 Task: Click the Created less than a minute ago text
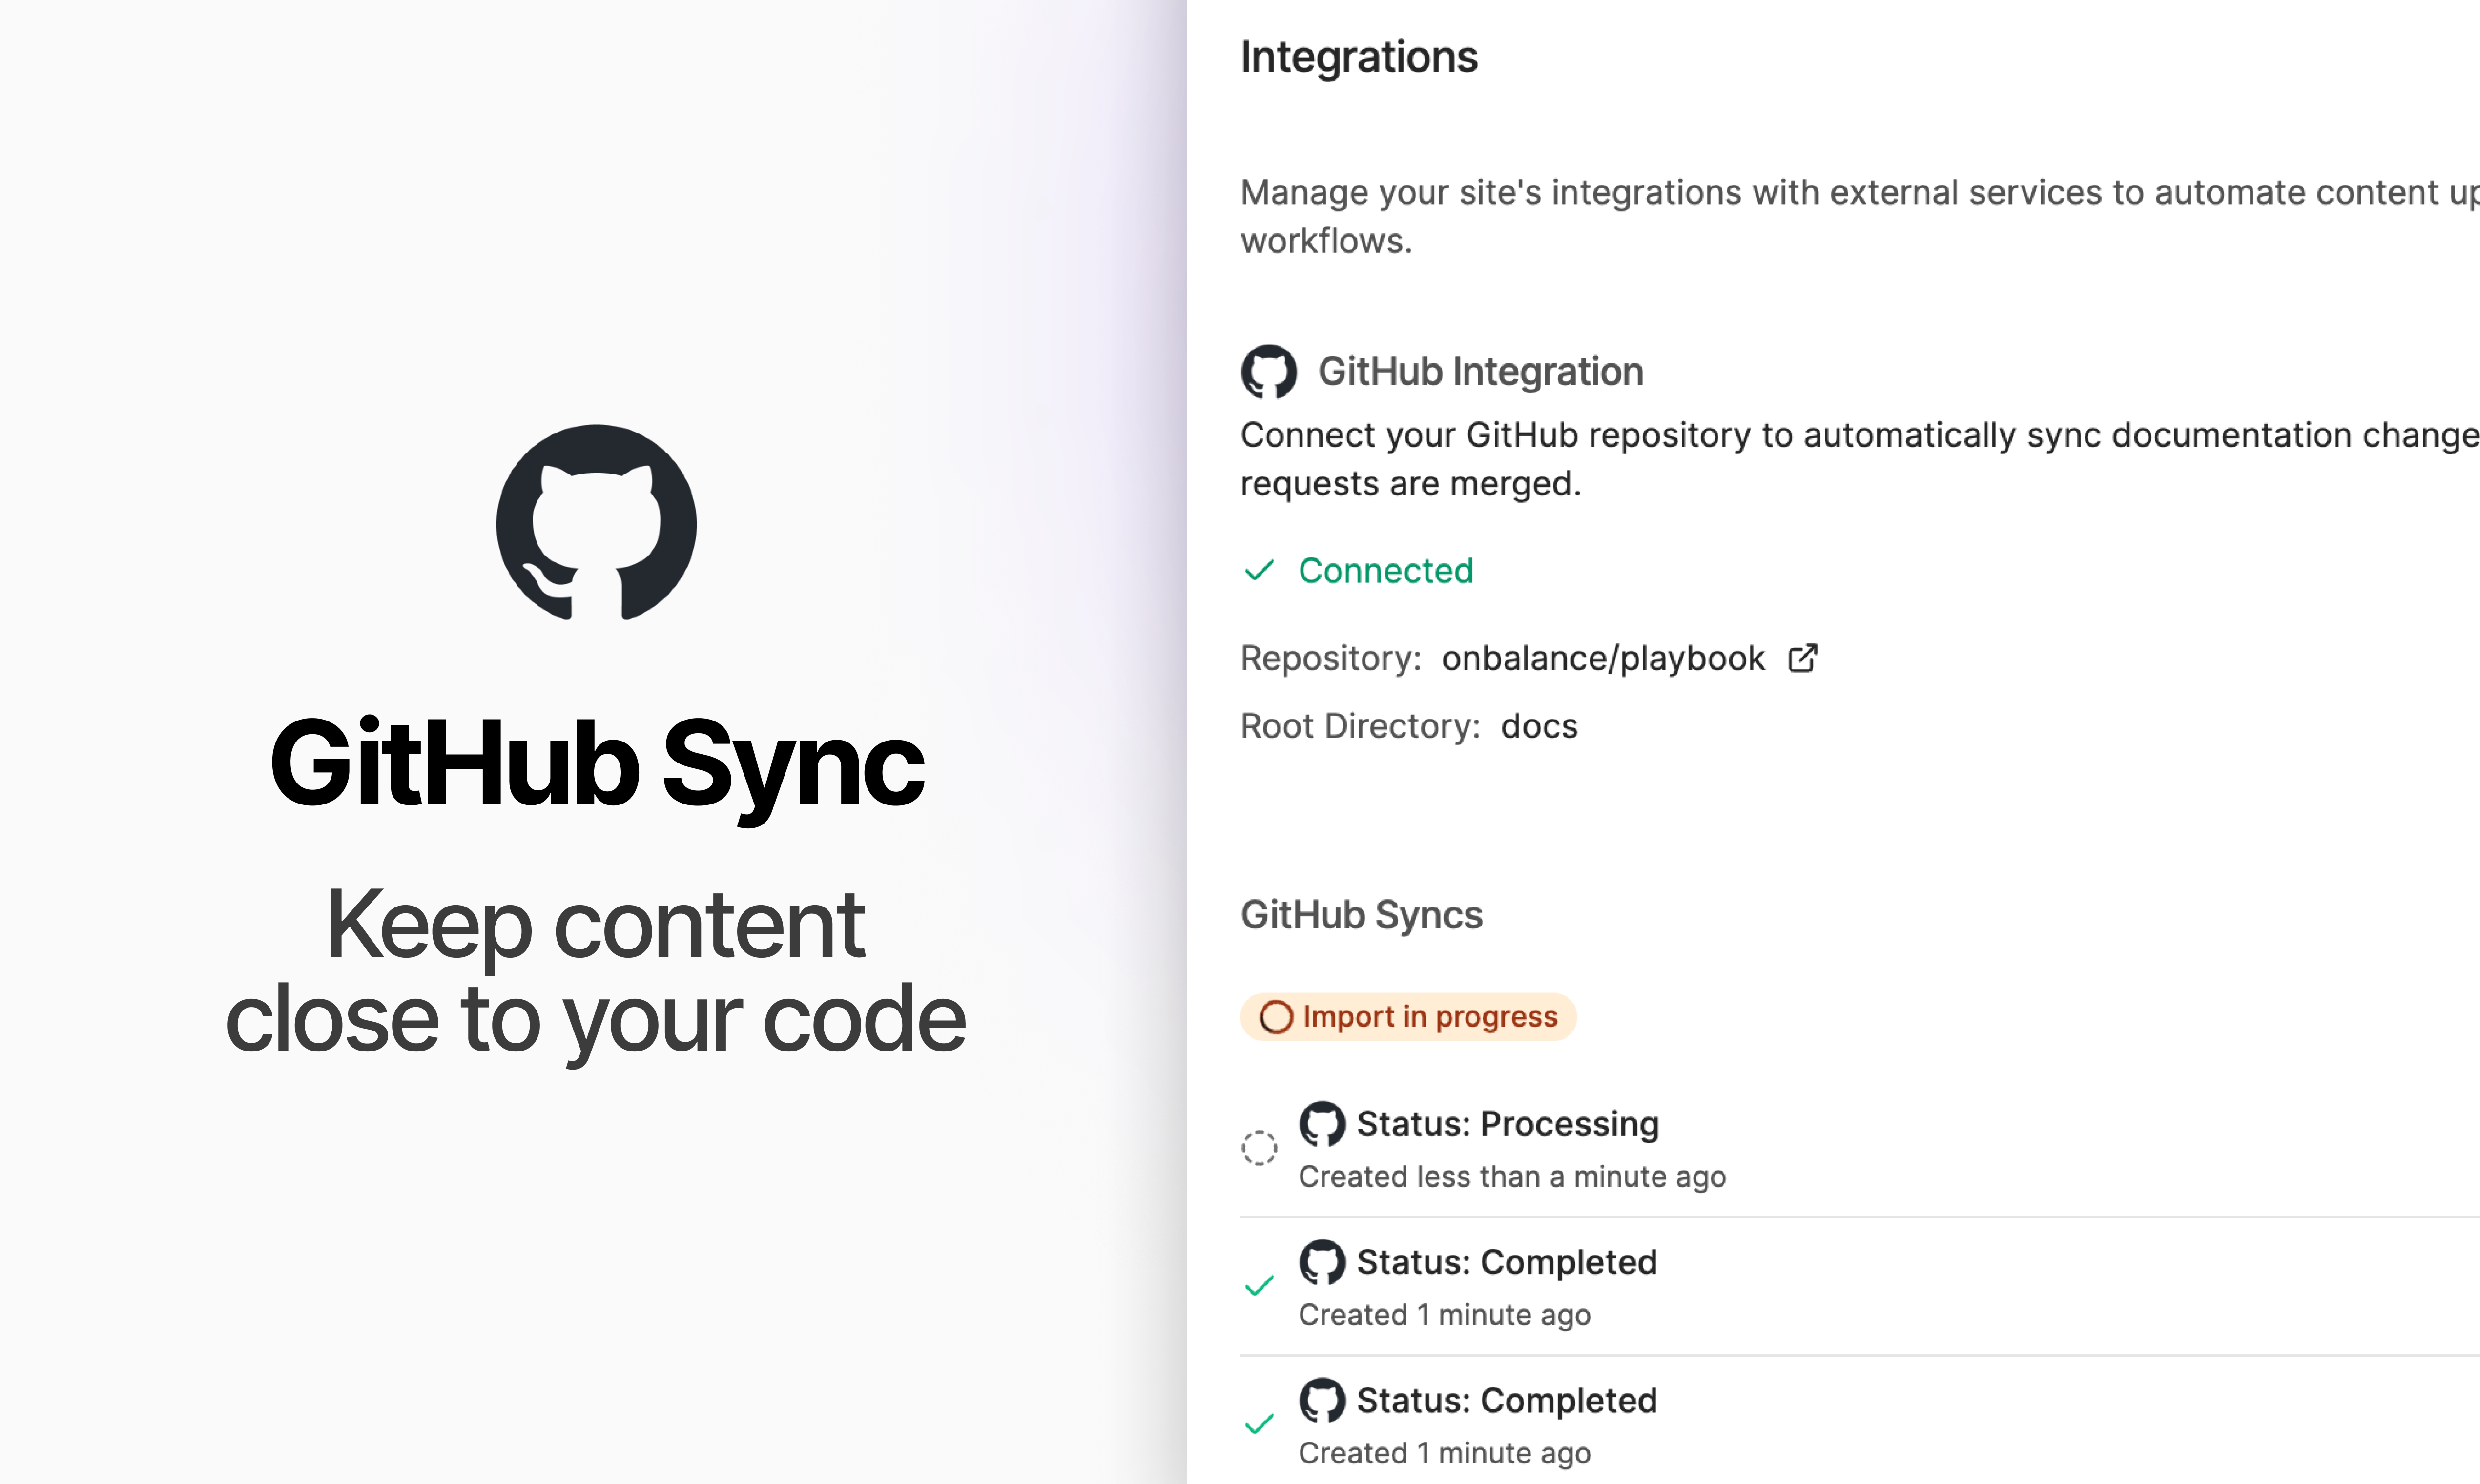click(1512, 1177)
